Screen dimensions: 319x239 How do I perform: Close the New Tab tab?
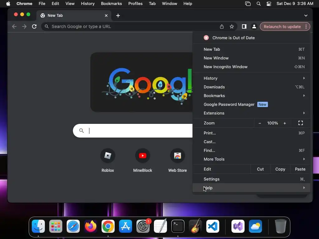[106, 16]
